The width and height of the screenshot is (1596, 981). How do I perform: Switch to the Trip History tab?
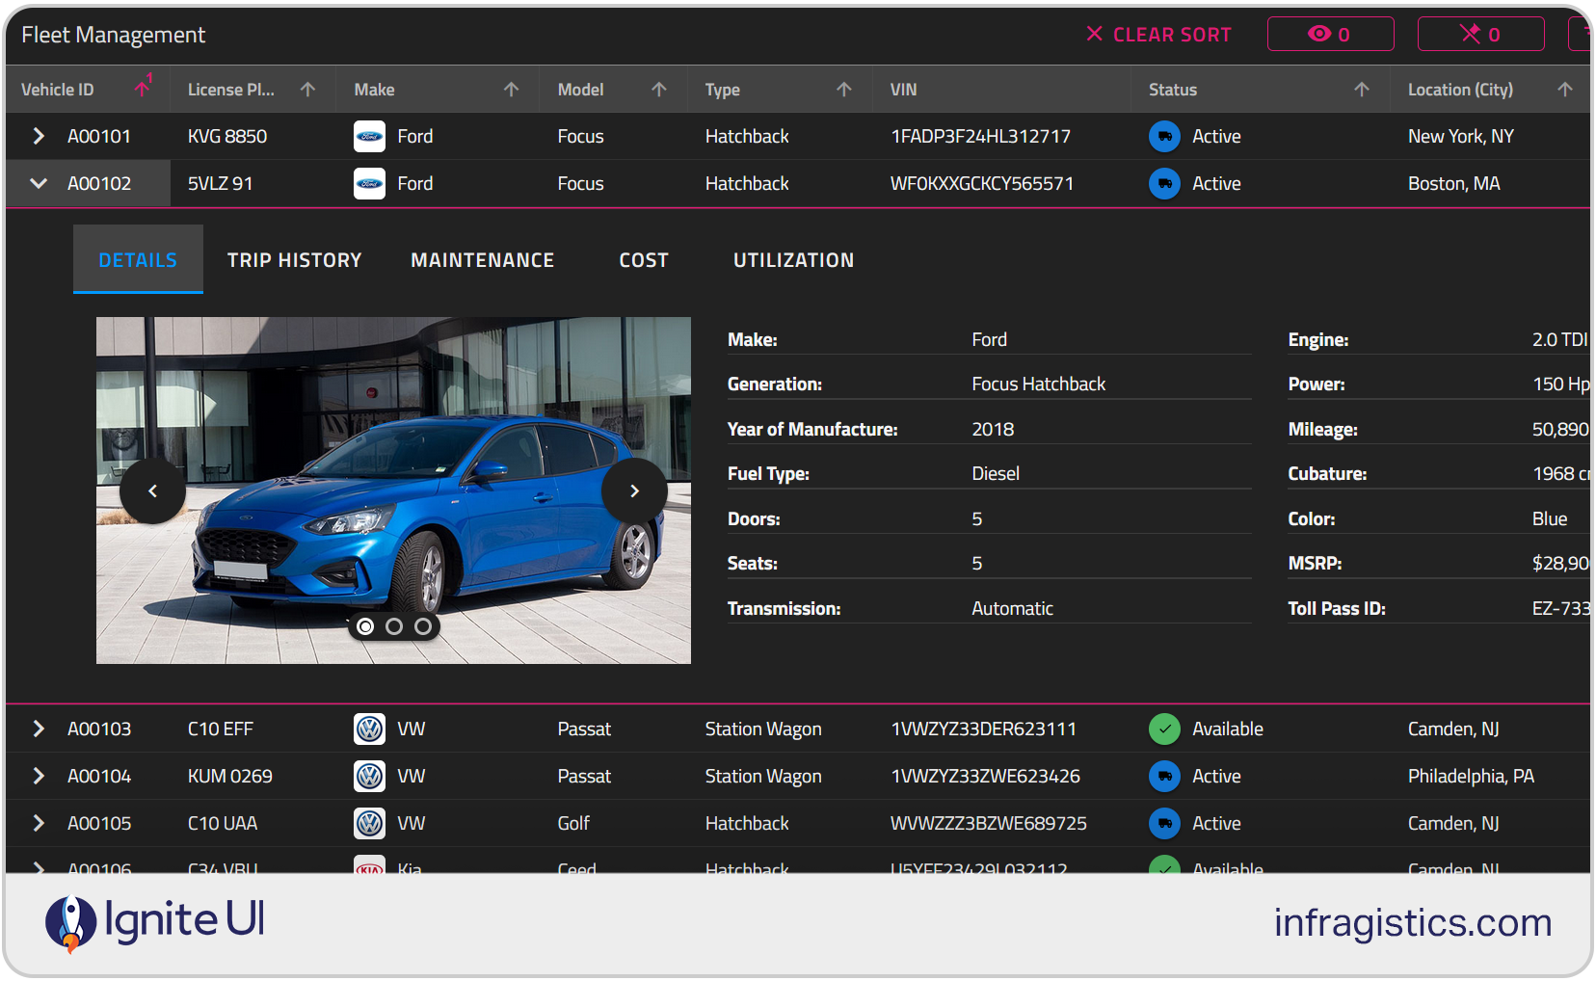[x=295, y=259]
